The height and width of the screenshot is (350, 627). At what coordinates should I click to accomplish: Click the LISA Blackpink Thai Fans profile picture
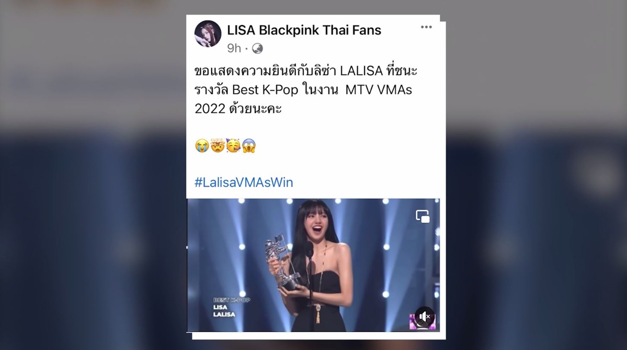208,34
